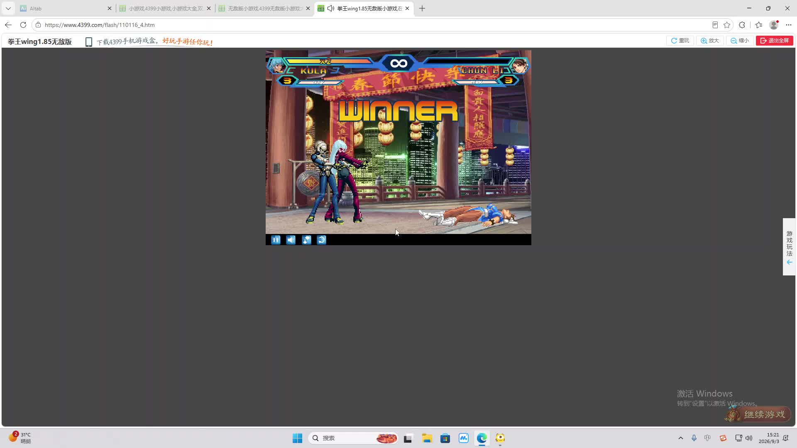Image resolution: width=797 pixels, height=448 pixels.
Task: Show hidden system tray icons
Action: pyautogui.click(x=681, y=438)
